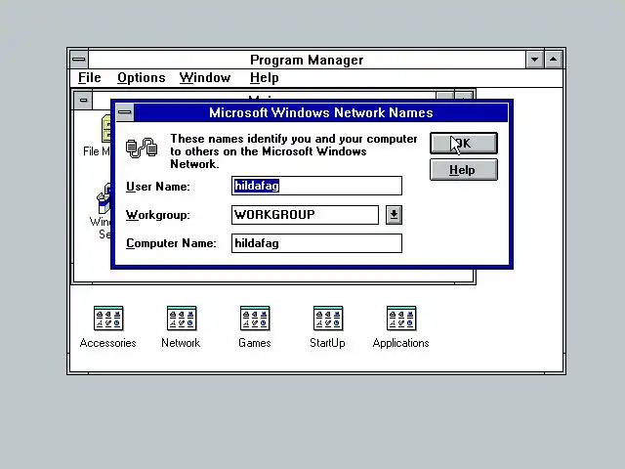Click the Program Manager title bar

point(307,60)
